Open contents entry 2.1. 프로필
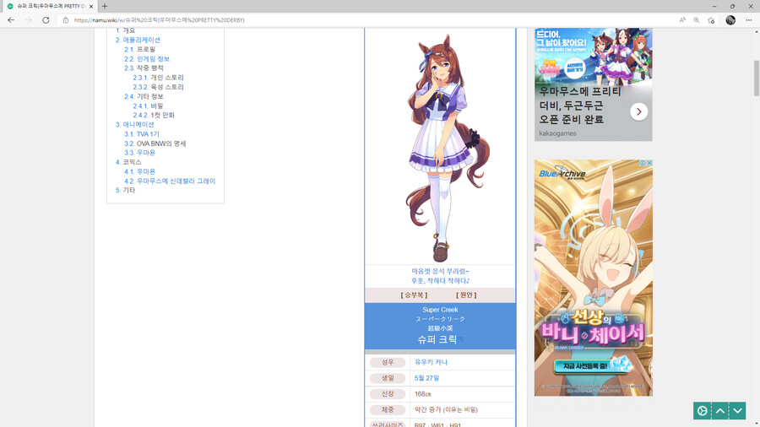Viewport: 760px width, 427px height. pyautogui.click(x=139, y=50)
